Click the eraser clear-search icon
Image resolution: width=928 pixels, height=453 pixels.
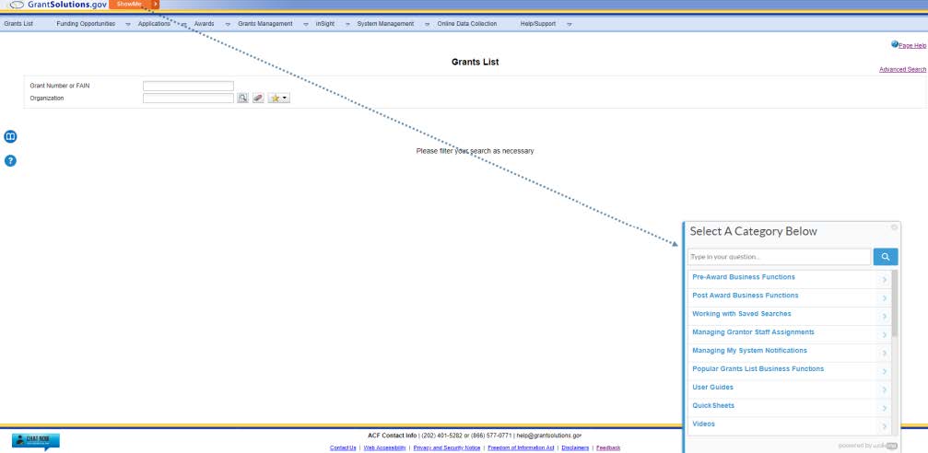click(258, 98)
